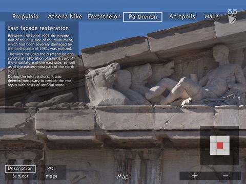The image size is (246, 184).
Task: Switch to the Athena Nike tab
Action: coord(65,16)
